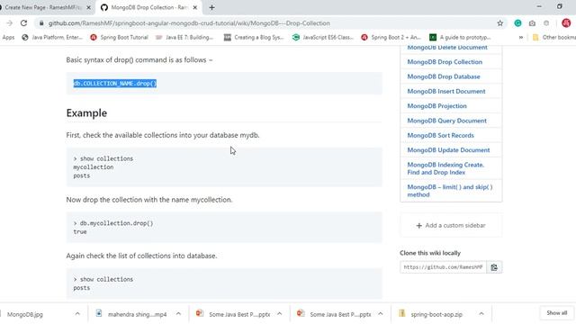Open MongoDB Projection wiki page
576x324 pixels.
pos(436,106)
